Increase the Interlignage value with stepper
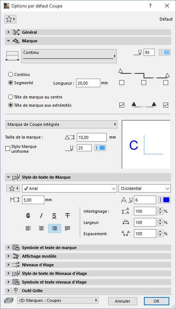This screenshot has width=176, height=309. pyautogui.click(x=160, y=209)
